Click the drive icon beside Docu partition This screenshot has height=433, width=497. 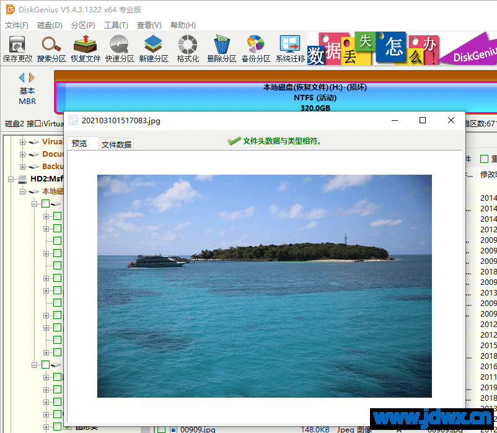[33, 154]
